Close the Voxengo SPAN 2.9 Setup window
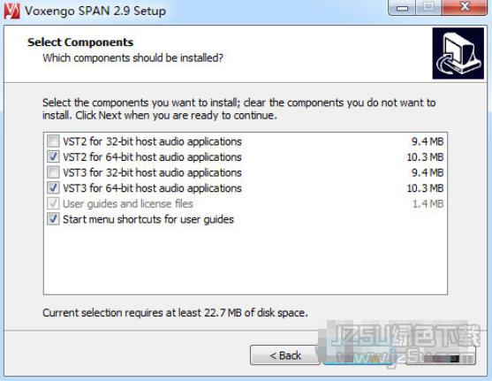This screenshot has height=381, width=492. pos(464,8)
